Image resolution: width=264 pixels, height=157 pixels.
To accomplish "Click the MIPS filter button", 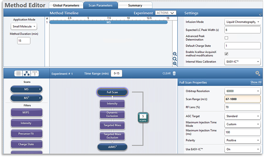I will click(x=26, y=113).
